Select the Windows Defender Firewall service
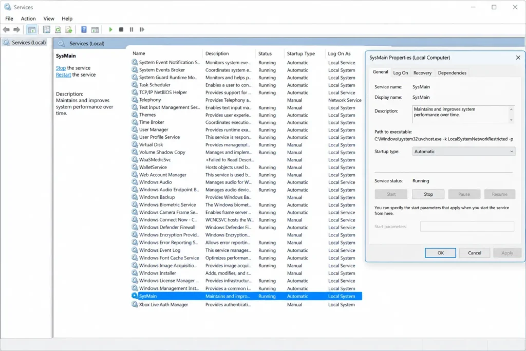This screenshot has width=526, height=351. pos(247,228)
